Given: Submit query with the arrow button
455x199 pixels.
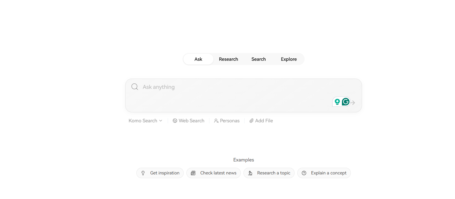Looking at the screenshot, I should [x=353, y=103].
